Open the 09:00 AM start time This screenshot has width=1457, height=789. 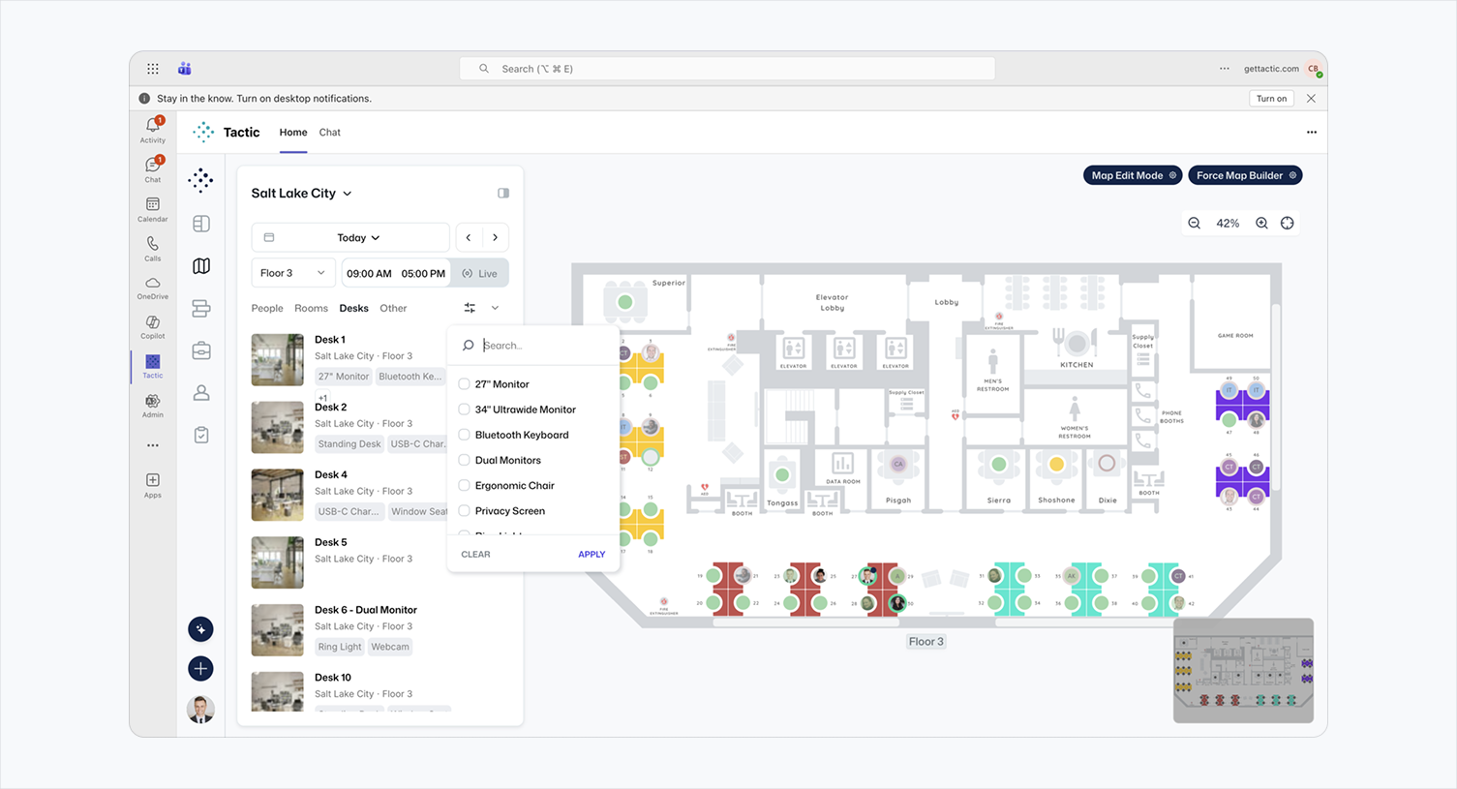tap(369, 273)
